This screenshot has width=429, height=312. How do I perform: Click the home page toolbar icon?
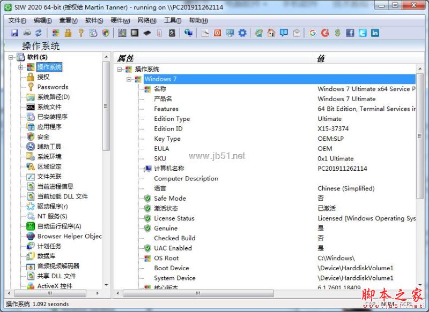click(271, 33)
